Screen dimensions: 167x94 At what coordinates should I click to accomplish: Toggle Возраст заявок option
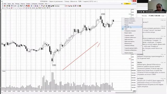tap(132, 33)
